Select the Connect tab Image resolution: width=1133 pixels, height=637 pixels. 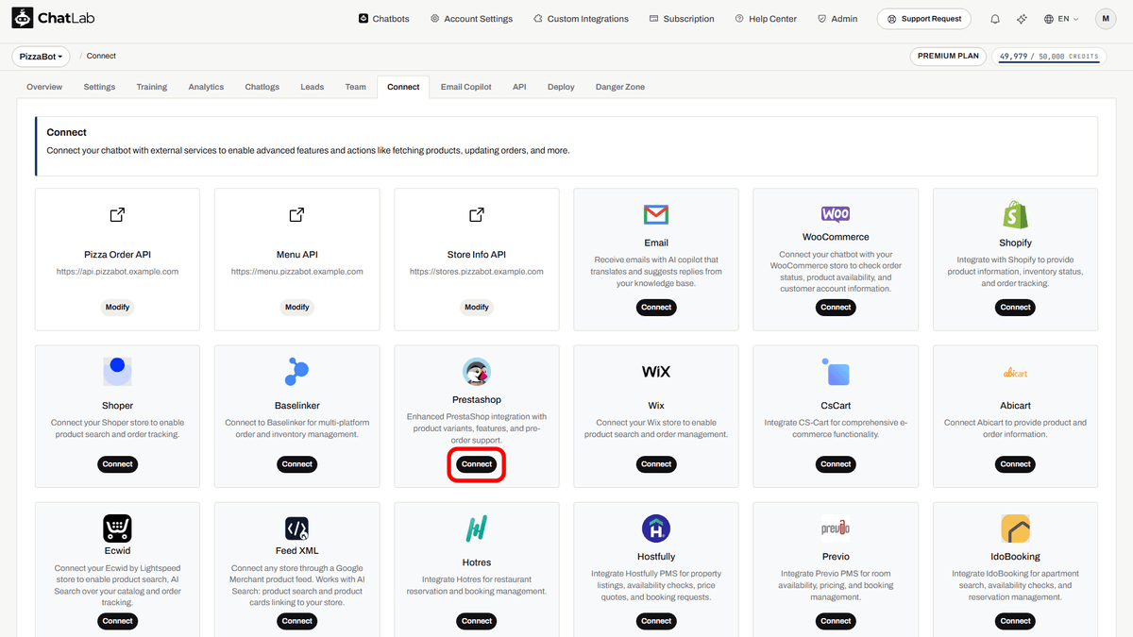coord(403,87)
